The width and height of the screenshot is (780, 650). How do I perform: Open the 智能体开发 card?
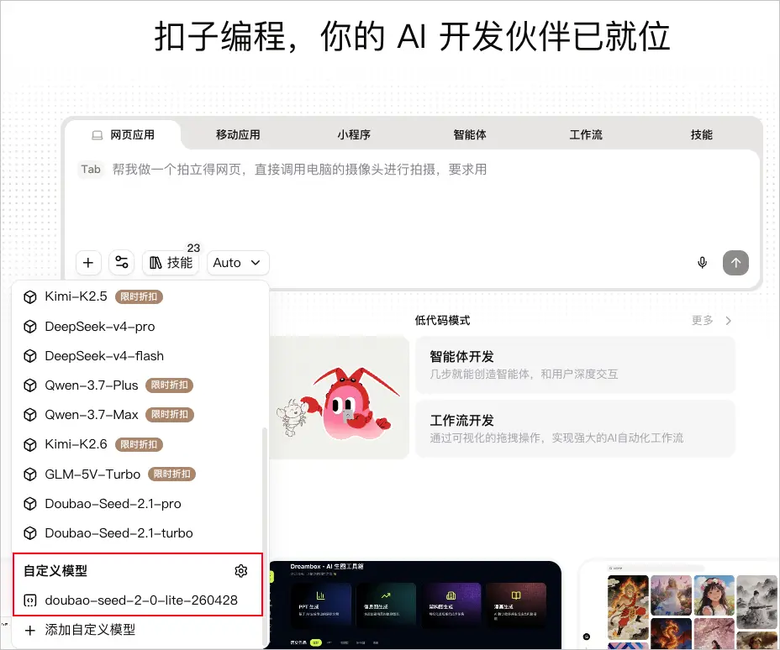click(x=575, y=364)
